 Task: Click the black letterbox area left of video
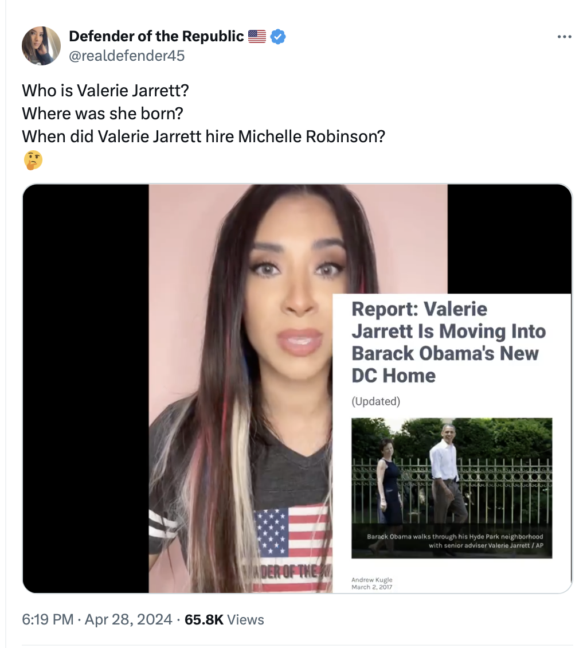[x=85, y=388]
